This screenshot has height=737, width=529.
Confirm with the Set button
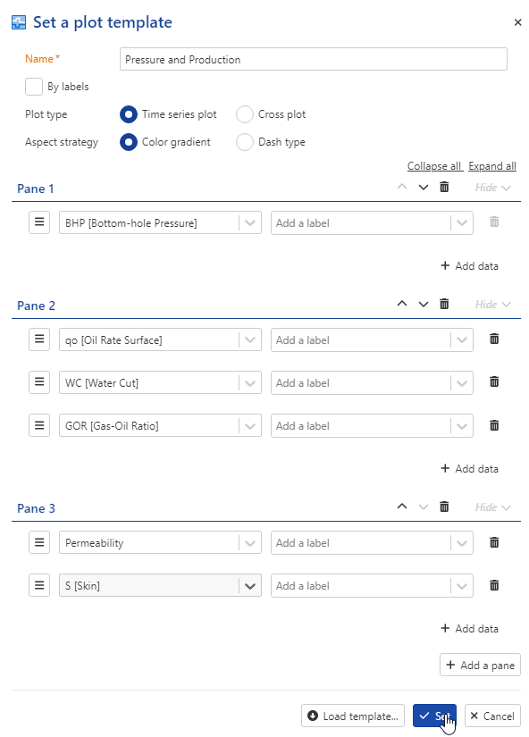[x=434, y=716]
